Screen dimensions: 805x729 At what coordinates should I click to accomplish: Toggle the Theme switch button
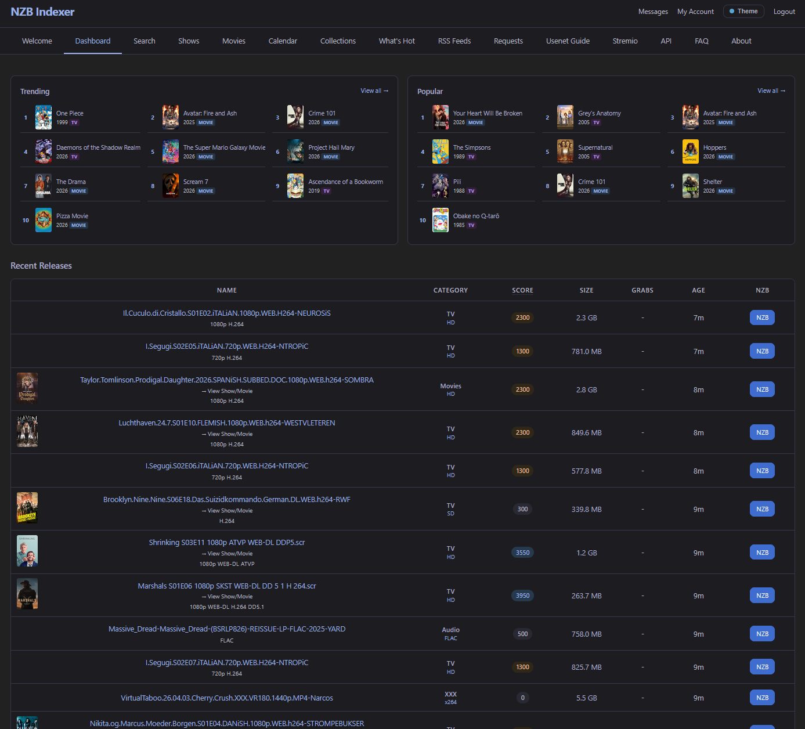[743, 12]
